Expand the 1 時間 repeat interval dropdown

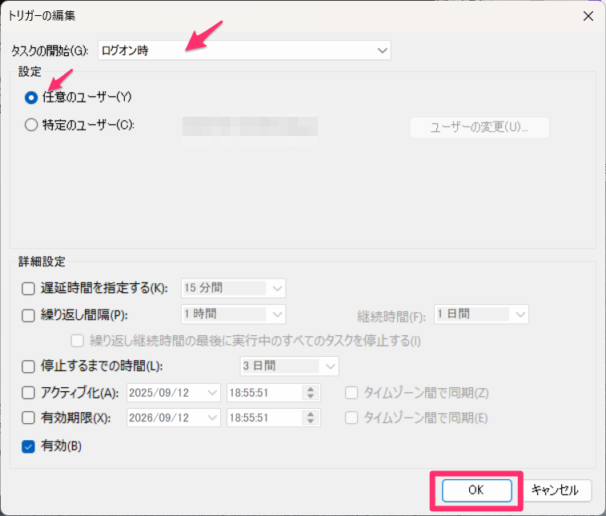[x=277, y=314]
